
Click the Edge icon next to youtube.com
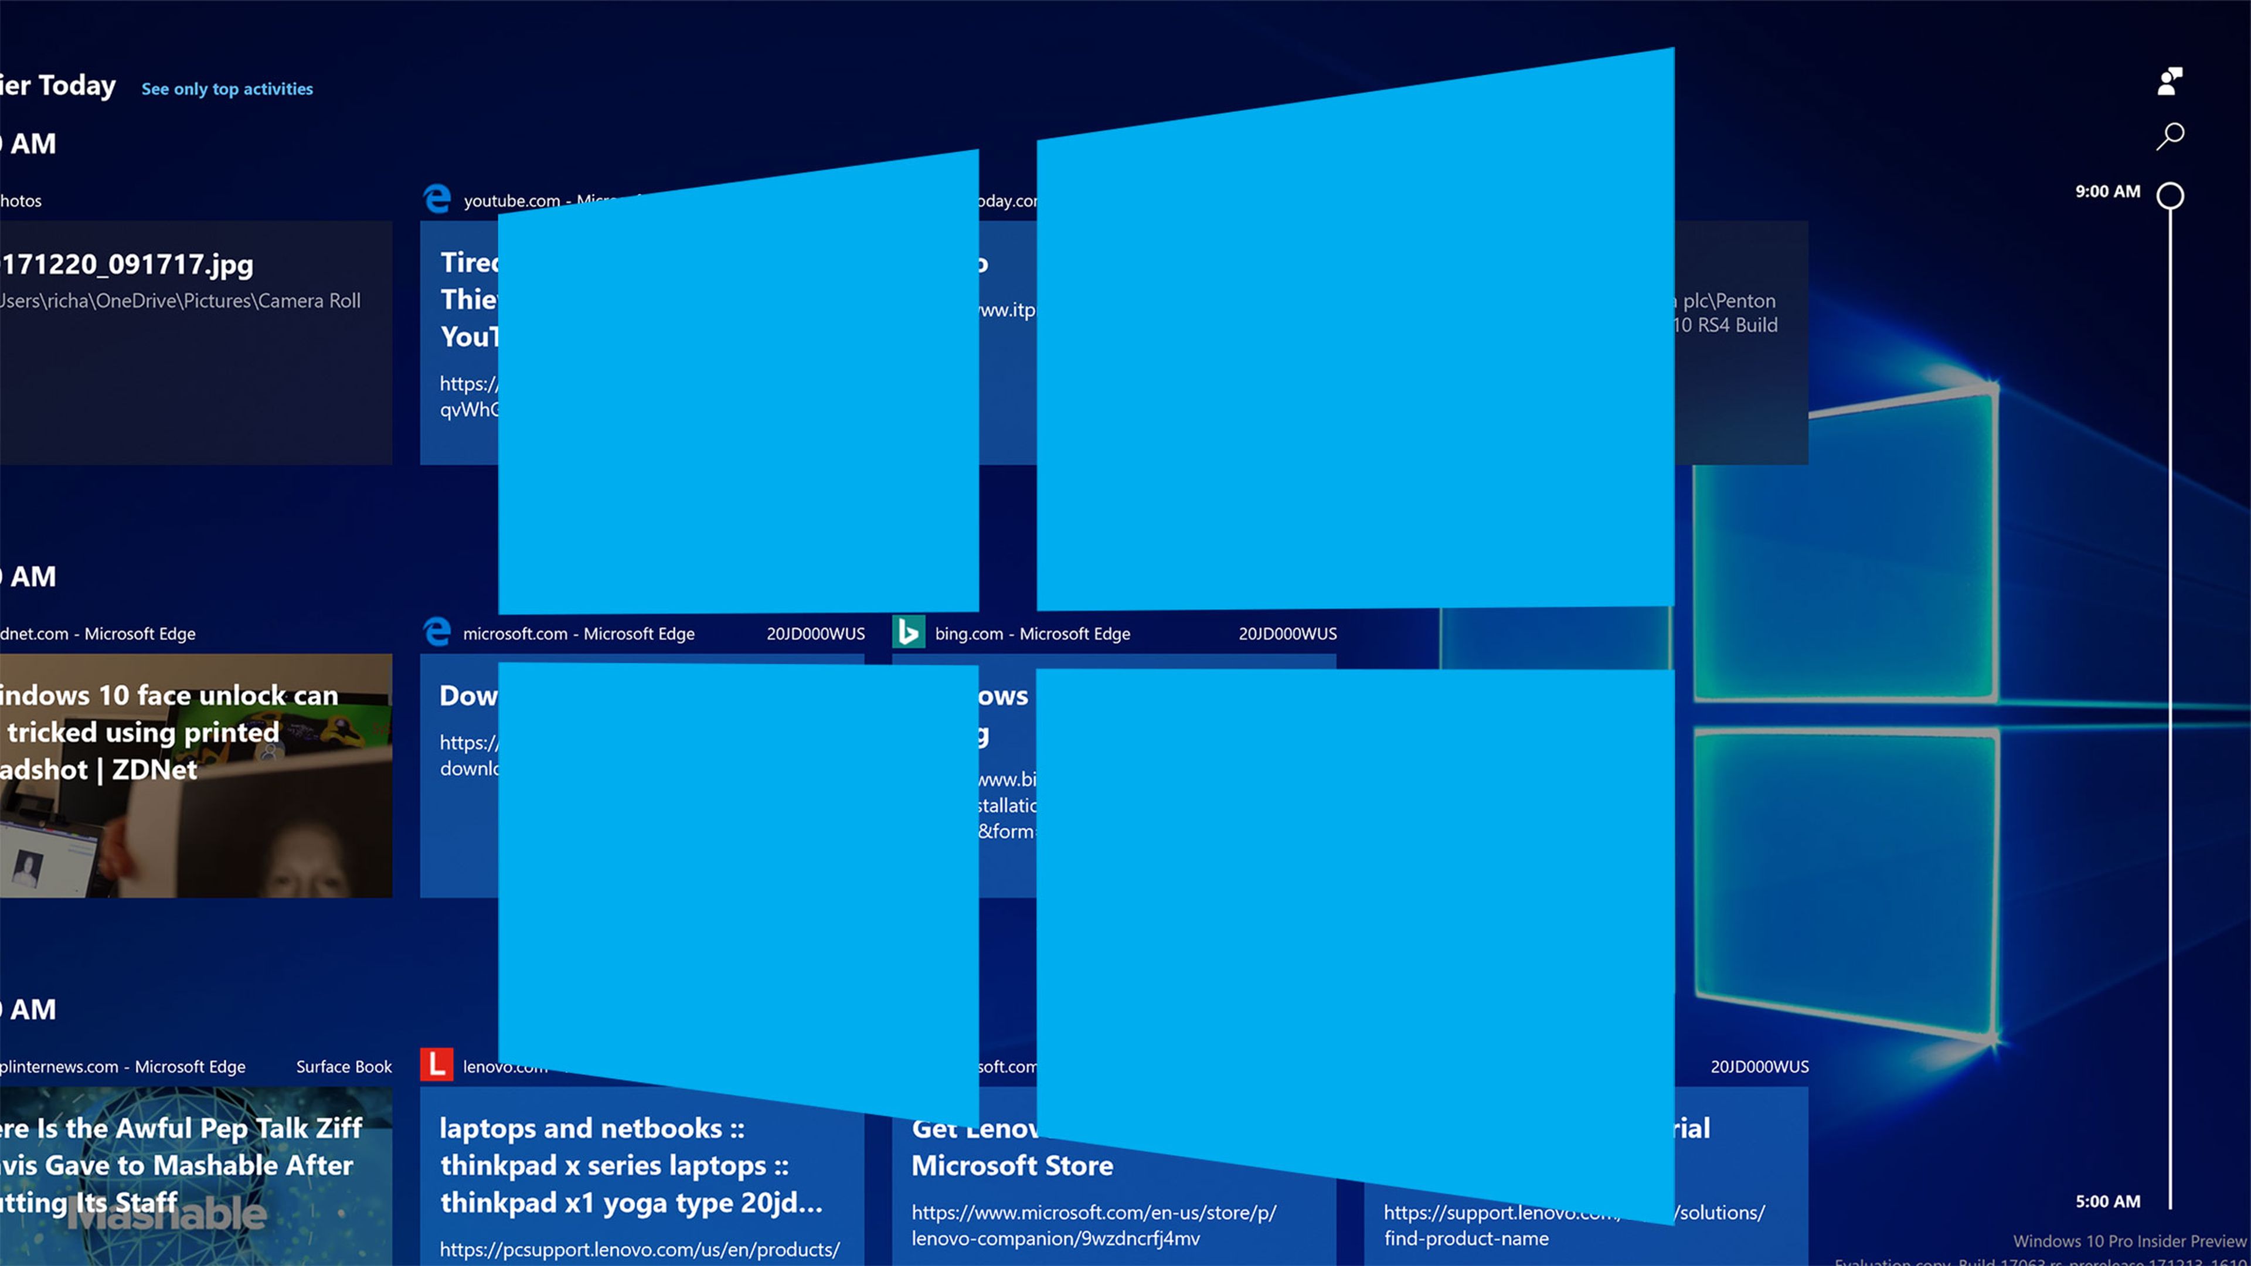pos(437,199)
